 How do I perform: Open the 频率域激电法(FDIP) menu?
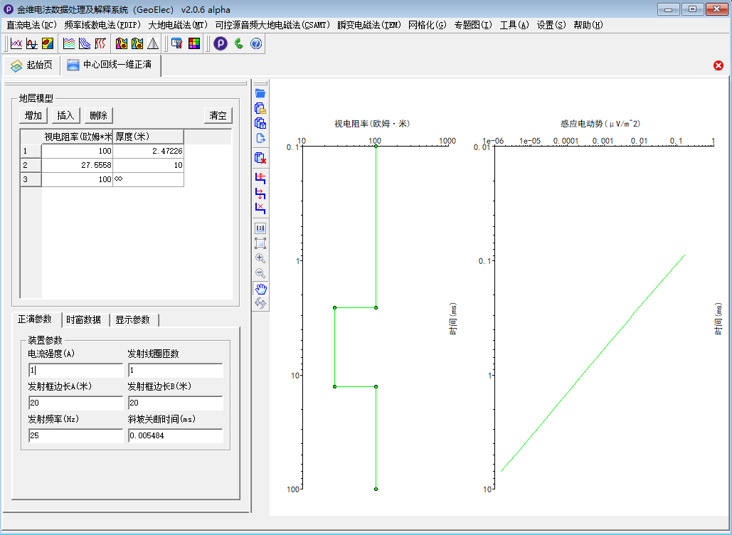click(x=102, y=25)
